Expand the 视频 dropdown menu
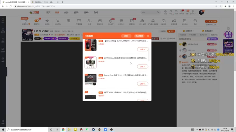236x132 pixels. point(76,12)
